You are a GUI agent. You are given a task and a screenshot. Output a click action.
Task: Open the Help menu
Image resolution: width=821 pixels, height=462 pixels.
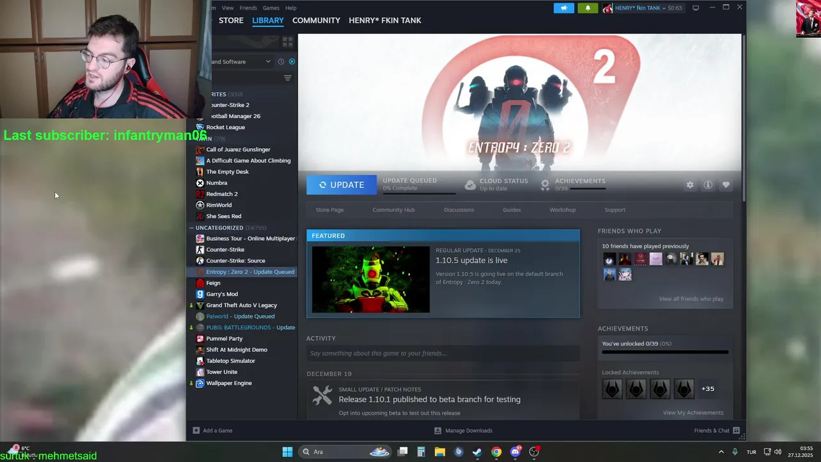[x=291, y=8]
